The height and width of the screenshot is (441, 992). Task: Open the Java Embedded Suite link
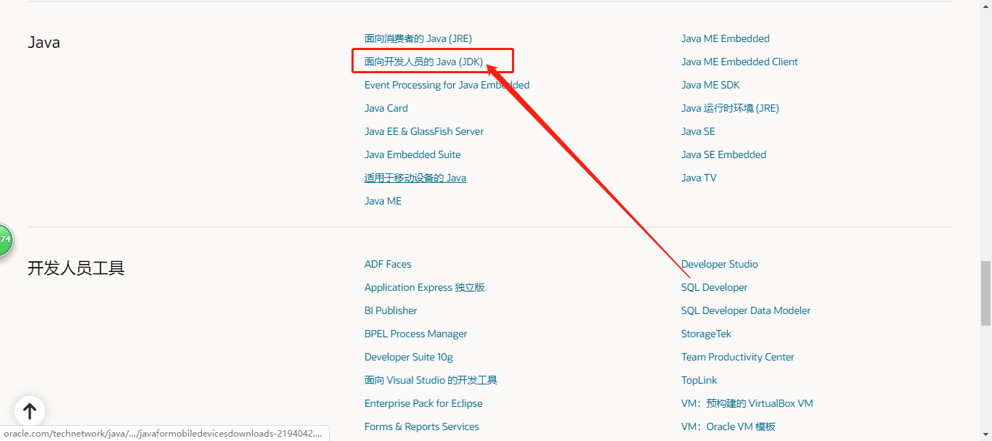[x=412, y=154]
